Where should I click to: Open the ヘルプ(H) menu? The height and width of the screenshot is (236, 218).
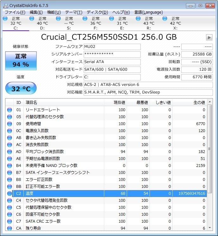click(121, 12)
